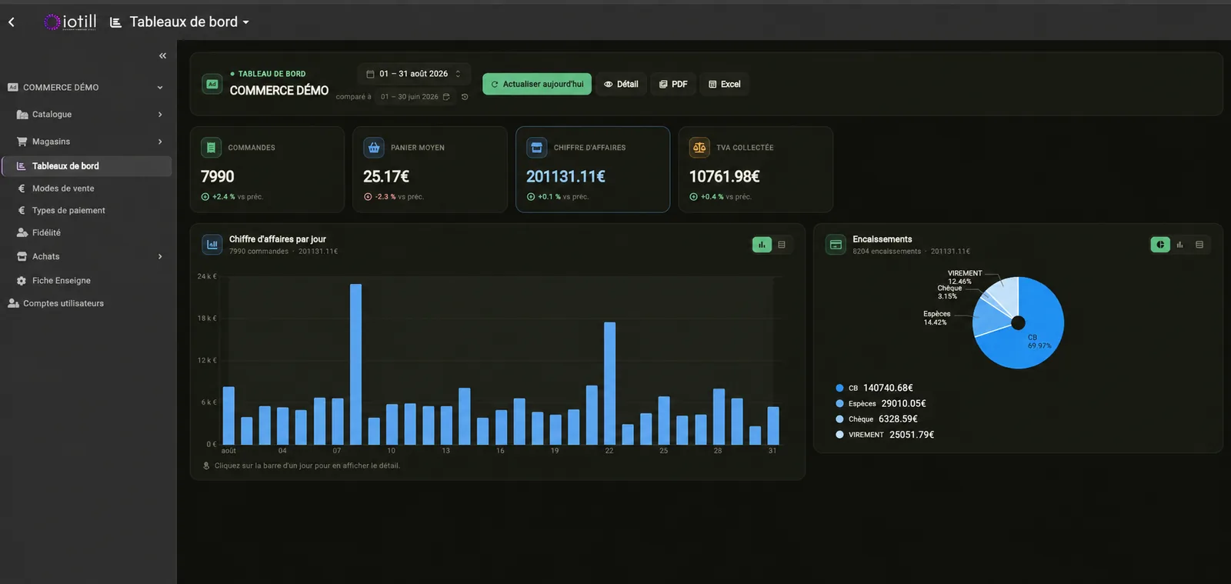Screen dimensions: 1231x584
Task: Reset the comparison period with the history icon
Action: click(x=465, y=97)
